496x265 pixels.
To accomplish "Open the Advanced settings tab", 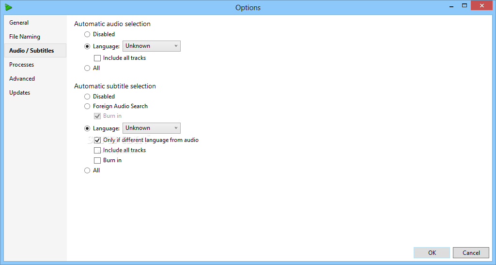I will 35,79.
